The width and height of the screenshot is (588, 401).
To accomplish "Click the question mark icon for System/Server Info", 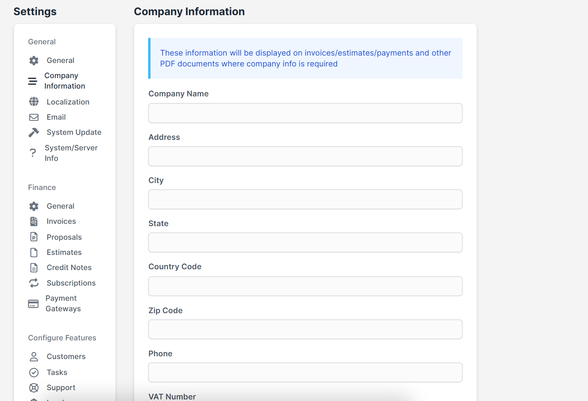I will click(33, 153).
